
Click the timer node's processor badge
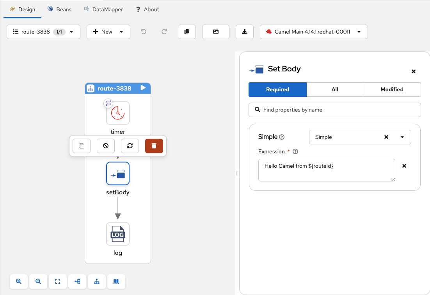[x=108, y=103]
